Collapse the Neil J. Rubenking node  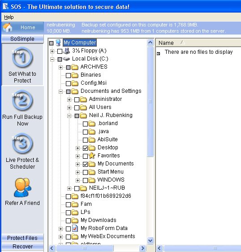(x=69, y=116)
